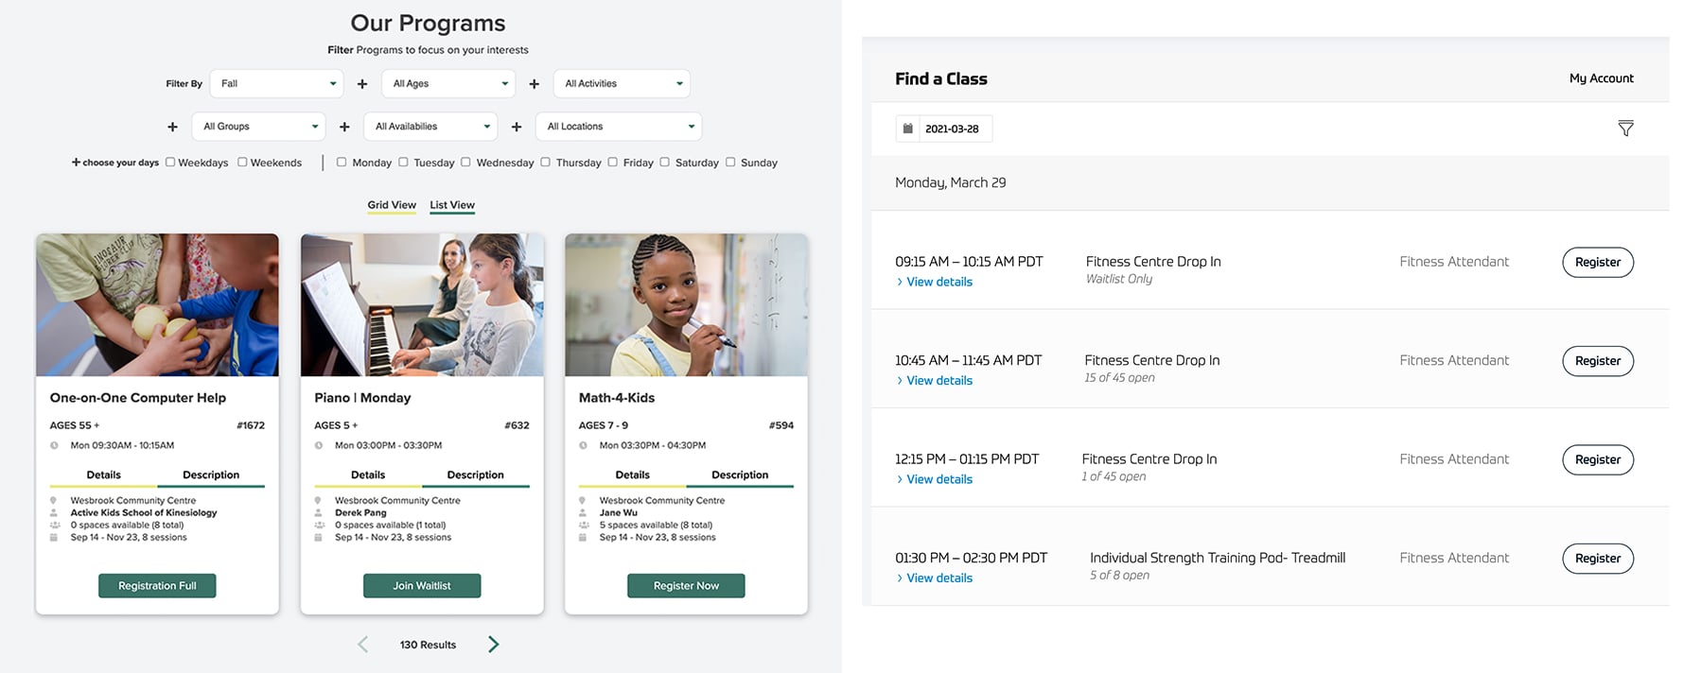
Task: Open the My Account link
Action: [x=1601, y=78]
